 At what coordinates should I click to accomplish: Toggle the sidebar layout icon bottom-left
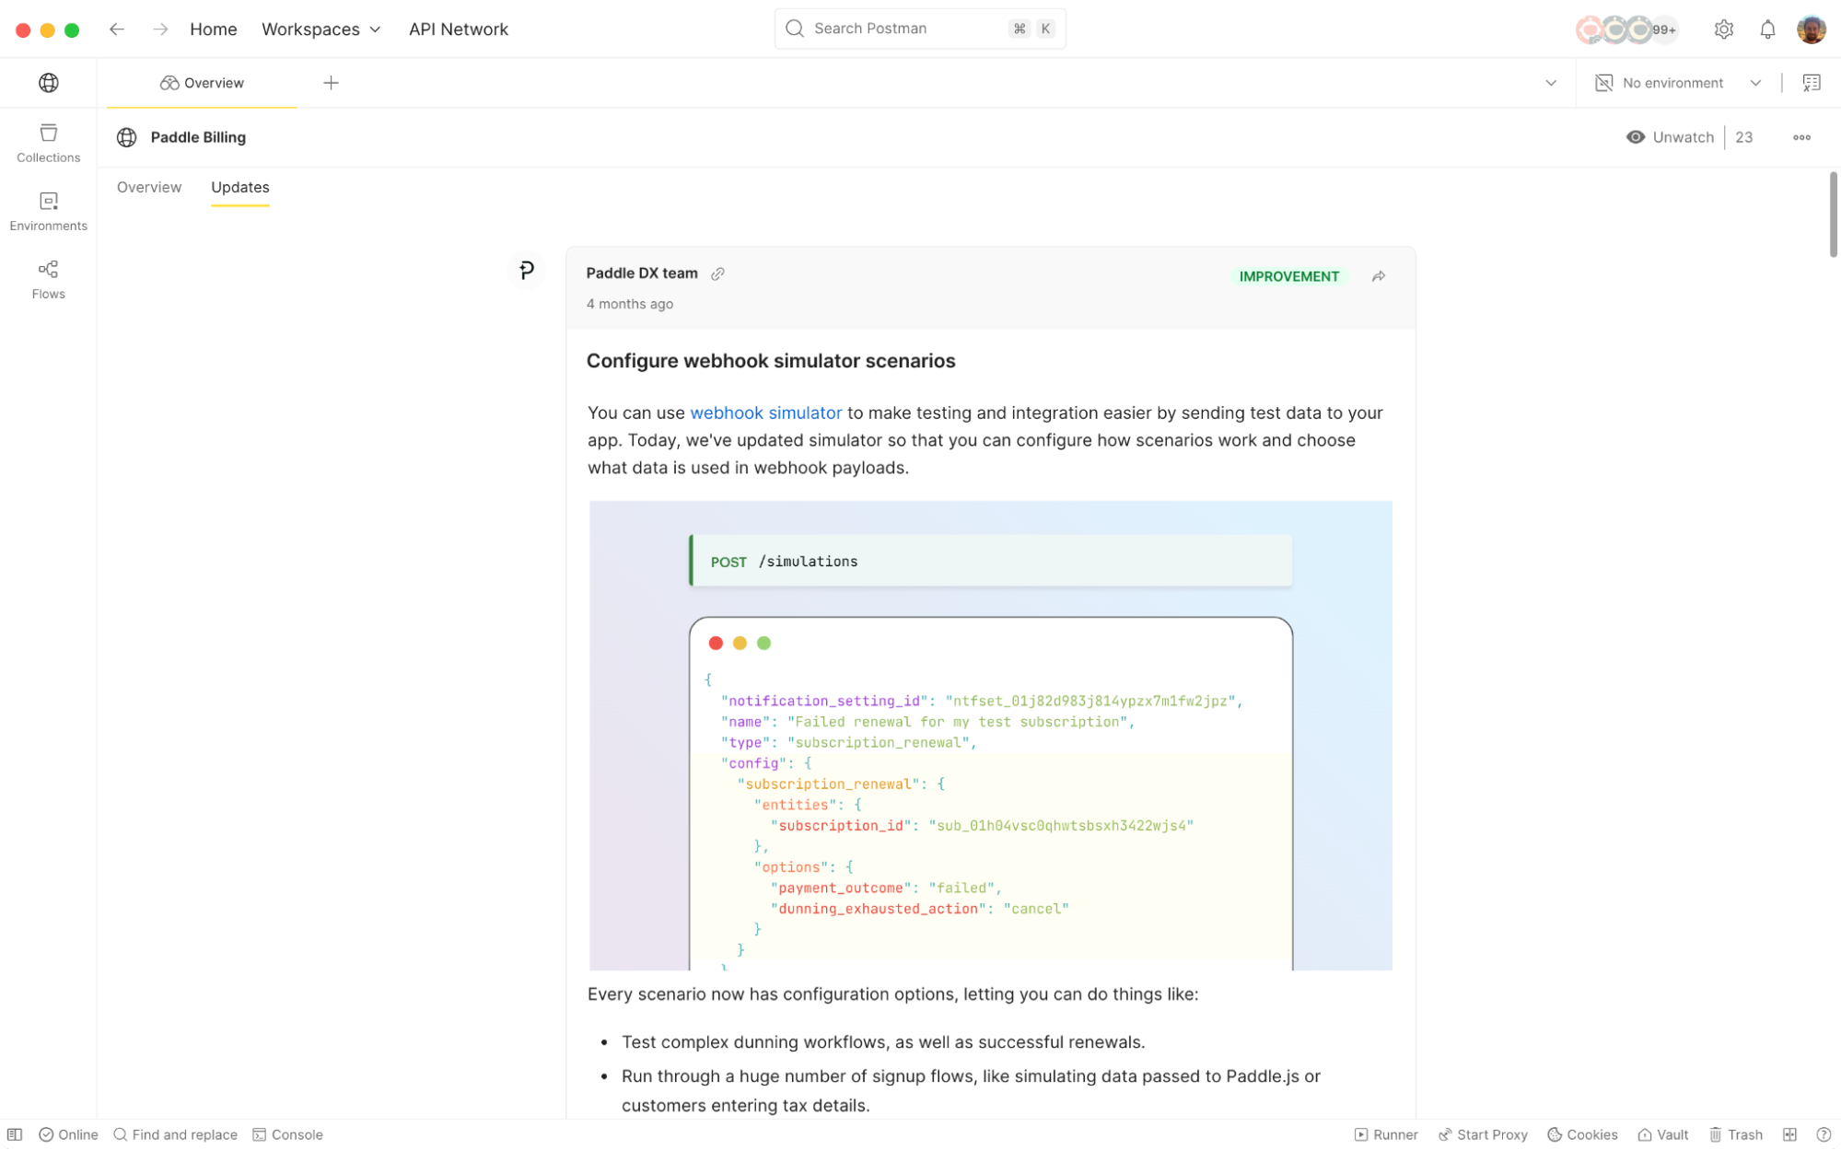[x=15, y=1134]
